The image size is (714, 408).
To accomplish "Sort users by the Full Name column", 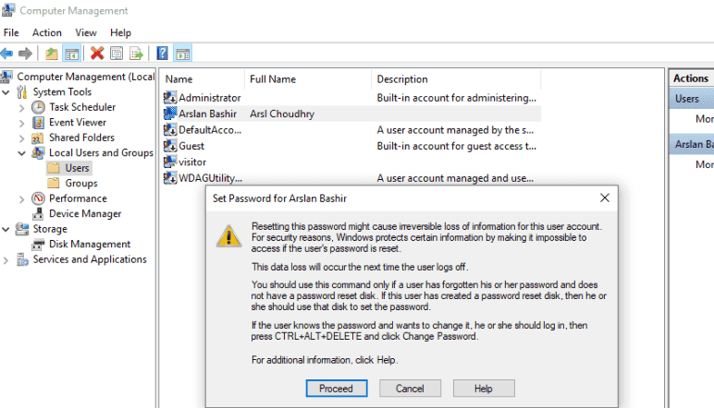I will (273, 79).
